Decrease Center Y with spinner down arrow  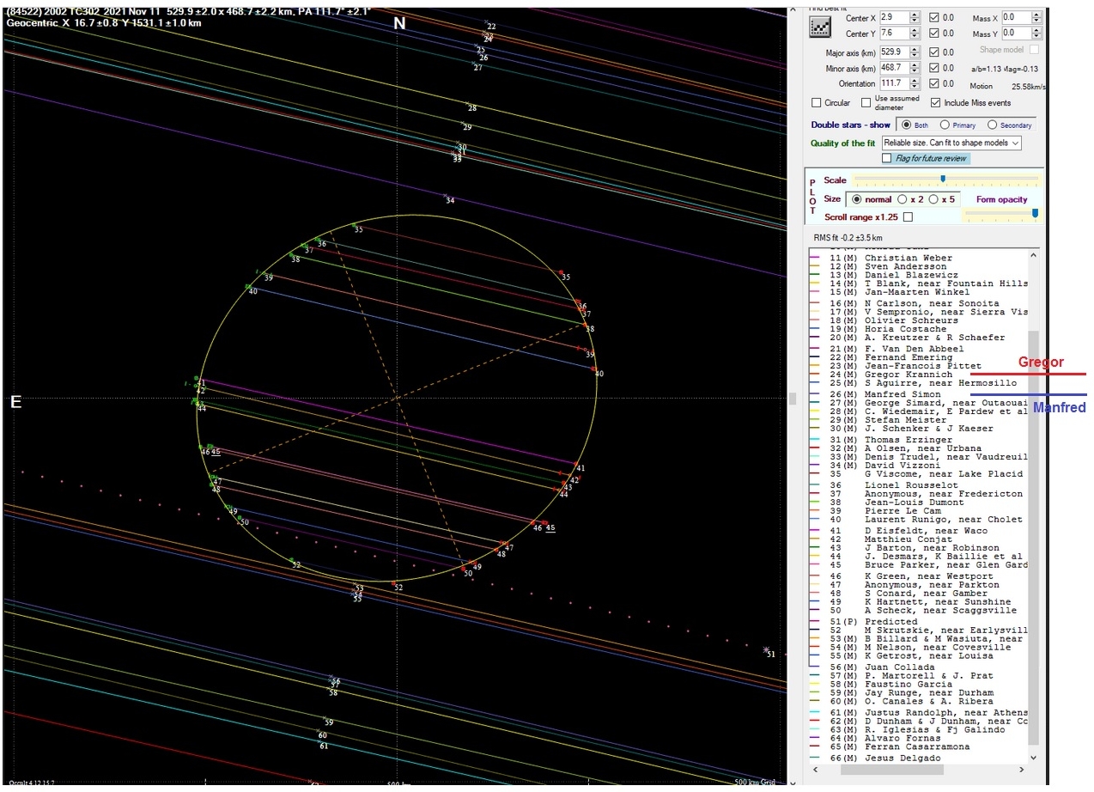915,36
